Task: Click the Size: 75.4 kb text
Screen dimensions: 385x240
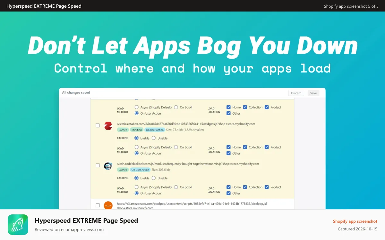Action: point(185,130)
